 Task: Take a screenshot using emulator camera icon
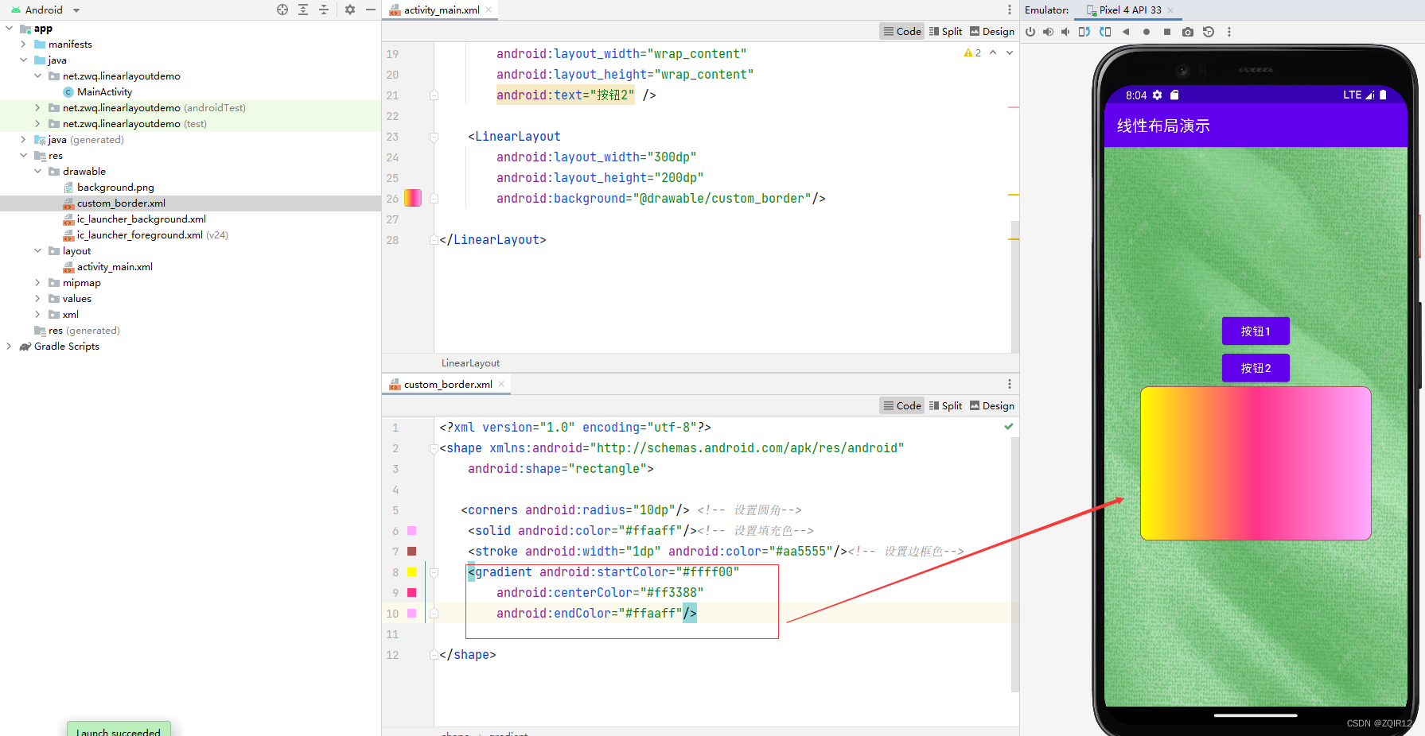pos(1187,32)
